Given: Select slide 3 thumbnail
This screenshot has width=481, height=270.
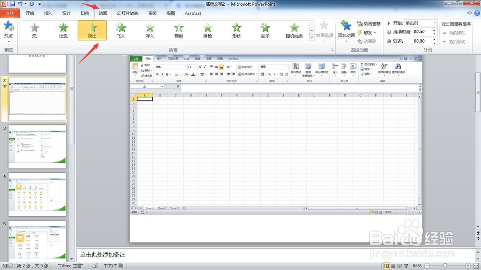Looking at the screenshot, I should point(37,147).
